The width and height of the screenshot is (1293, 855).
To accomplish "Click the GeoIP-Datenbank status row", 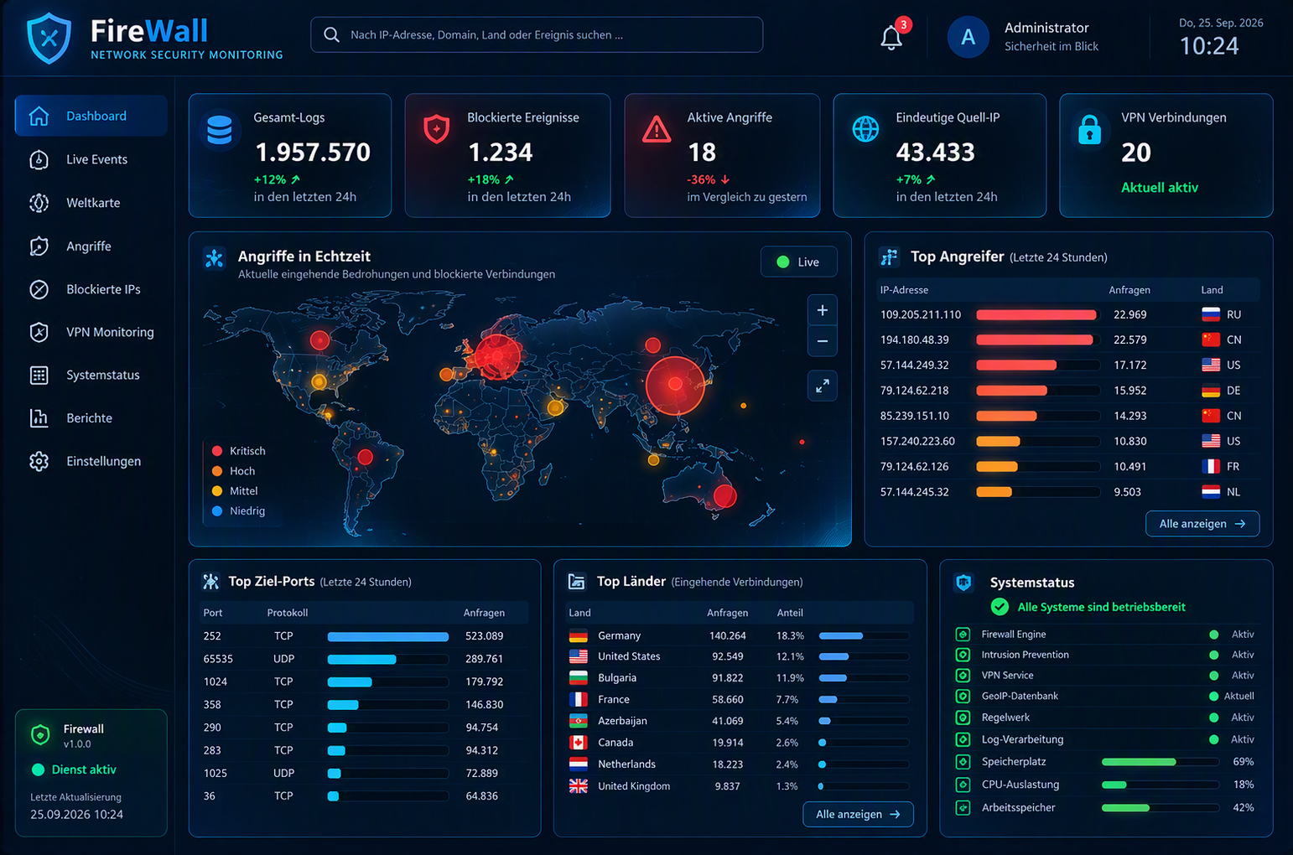I will [1106, 696].
